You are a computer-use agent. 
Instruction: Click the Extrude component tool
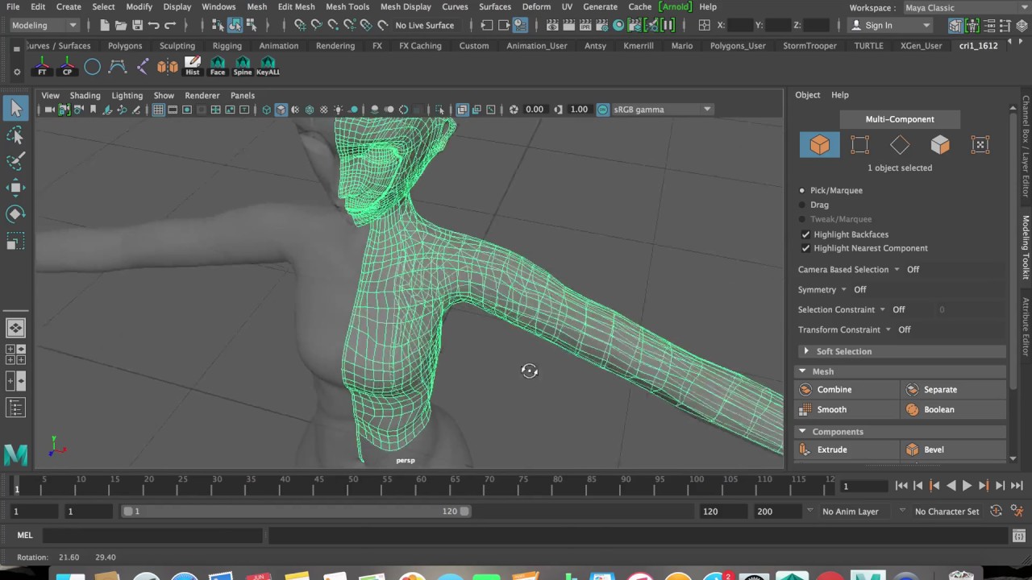coord(805,449)
